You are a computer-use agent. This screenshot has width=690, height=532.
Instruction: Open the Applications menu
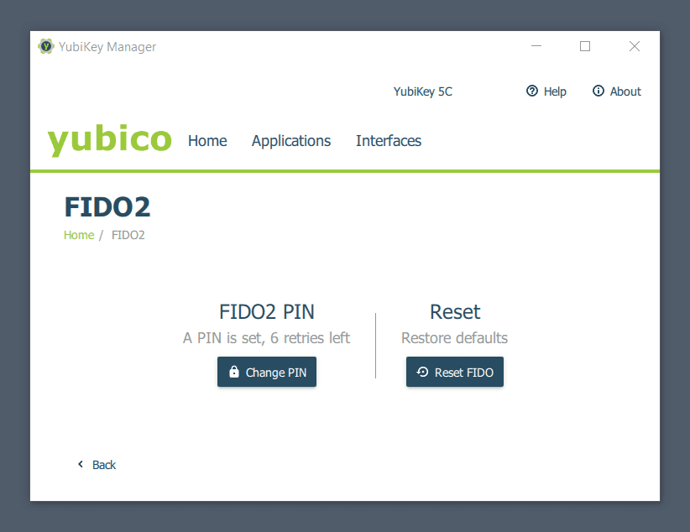(x=290, y=141)
